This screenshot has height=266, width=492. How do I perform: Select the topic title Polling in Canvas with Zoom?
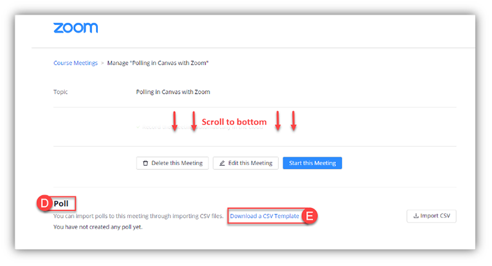(173, 92)
